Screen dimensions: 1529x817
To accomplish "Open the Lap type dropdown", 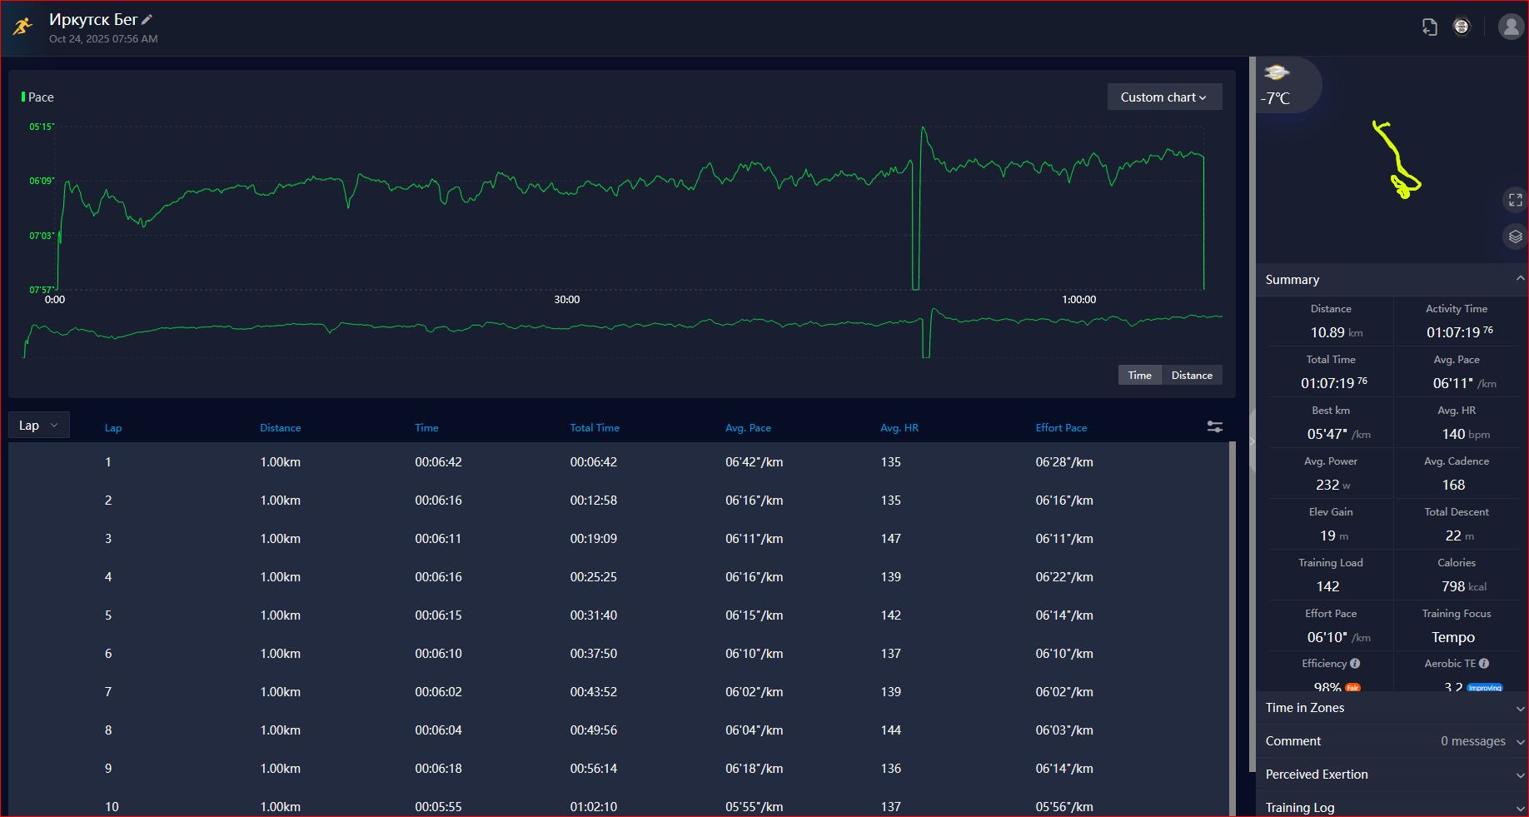I will point(38,425).
